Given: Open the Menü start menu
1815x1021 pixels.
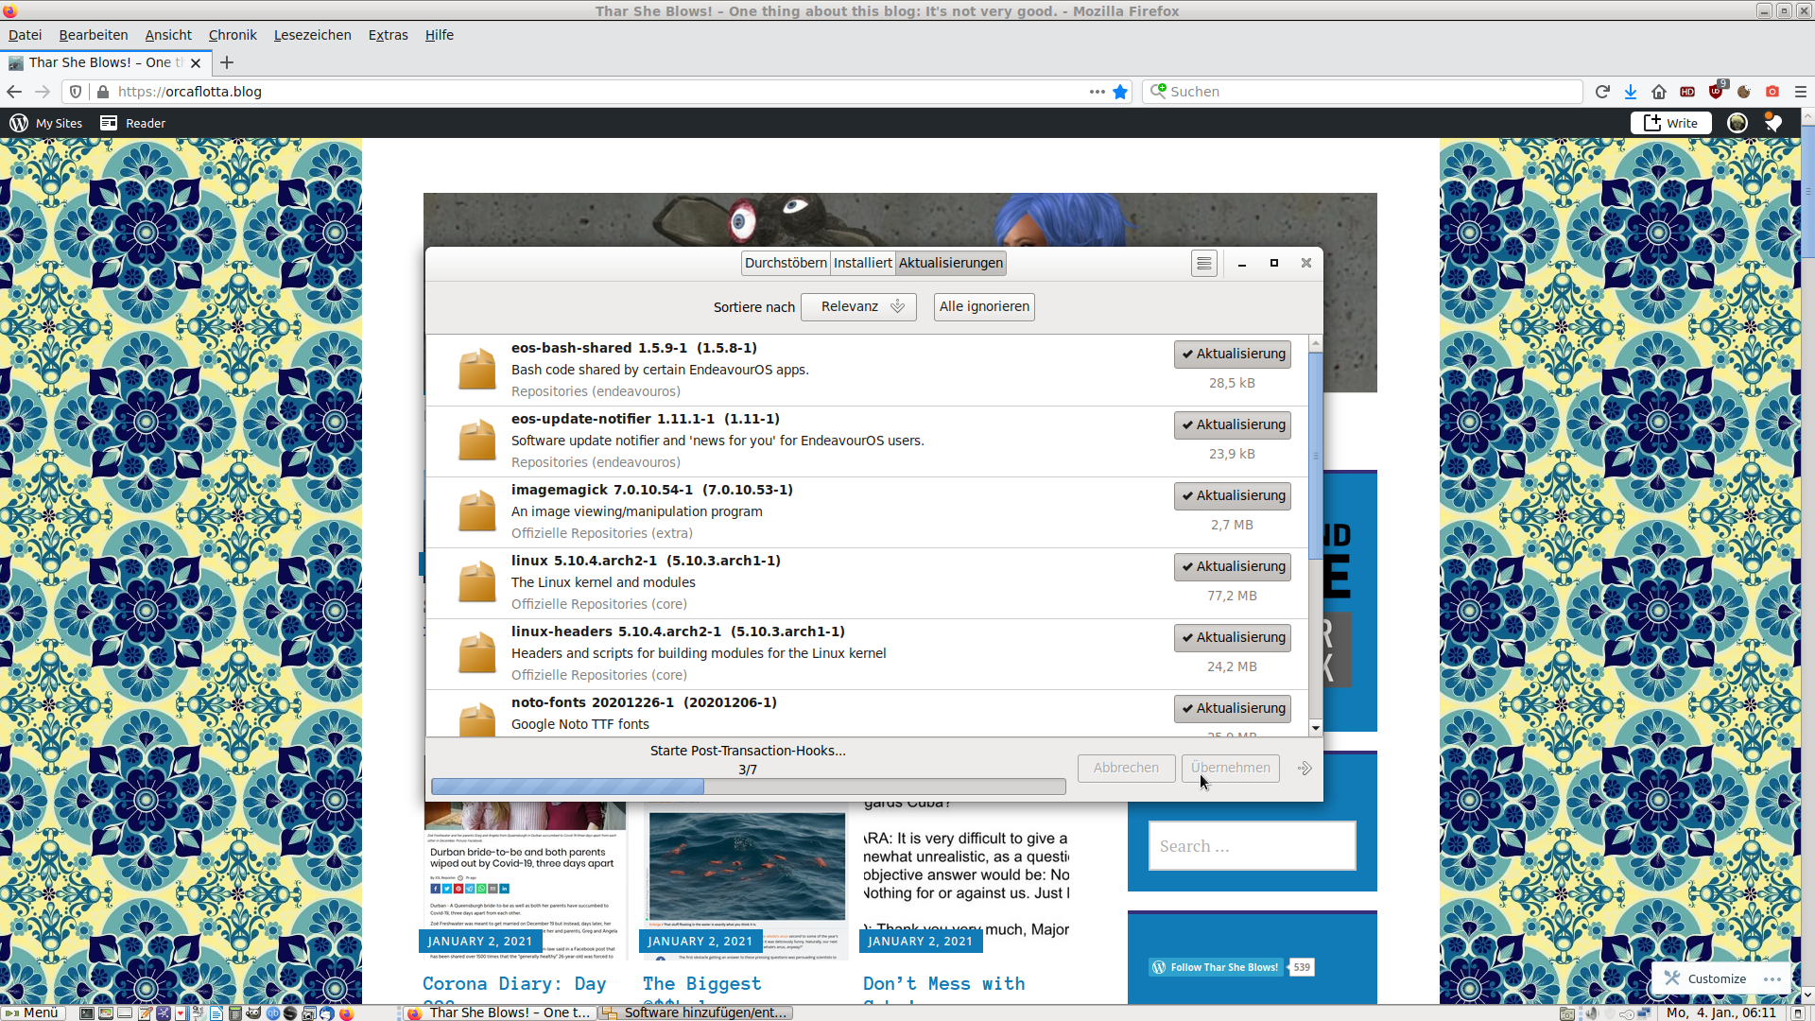Looking at the screenshot, I should (x=31, y=1012).
